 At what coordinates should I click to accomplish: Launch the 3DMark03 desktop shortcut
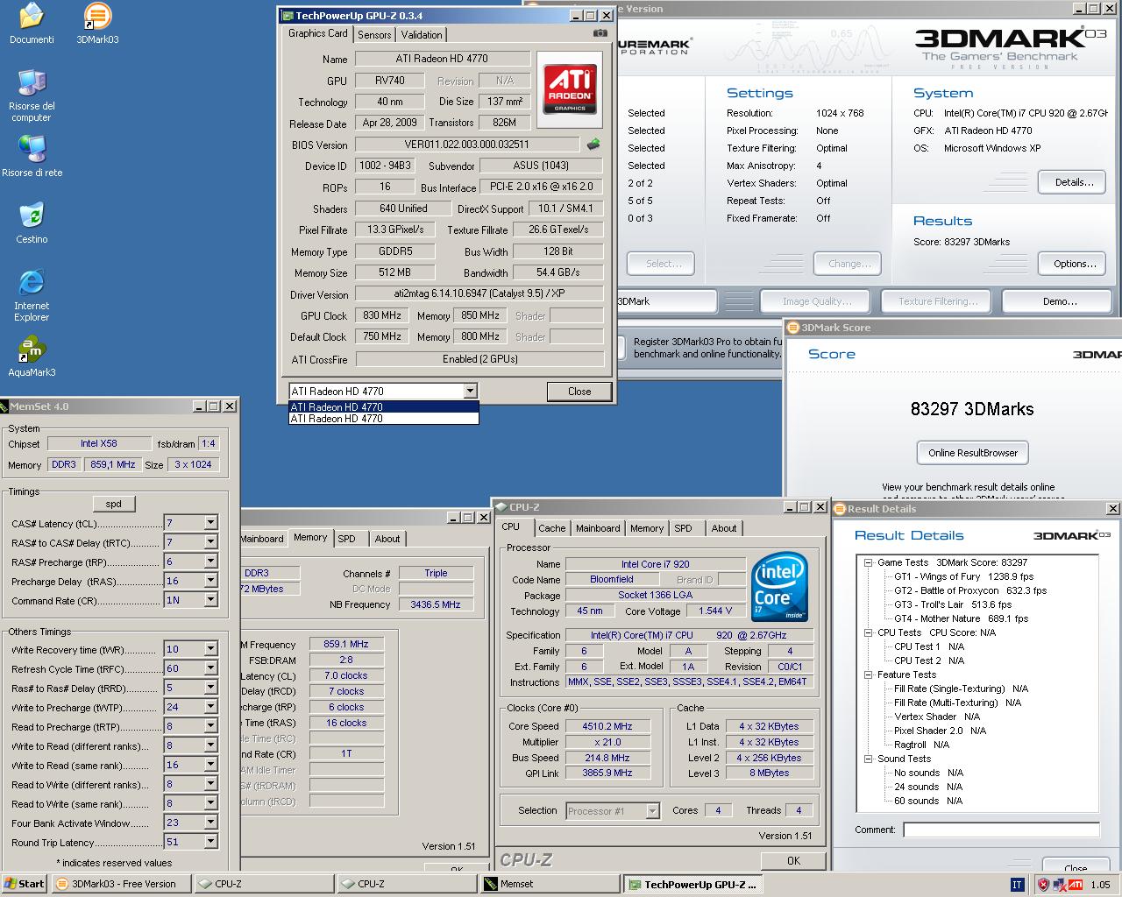(97, 23)
